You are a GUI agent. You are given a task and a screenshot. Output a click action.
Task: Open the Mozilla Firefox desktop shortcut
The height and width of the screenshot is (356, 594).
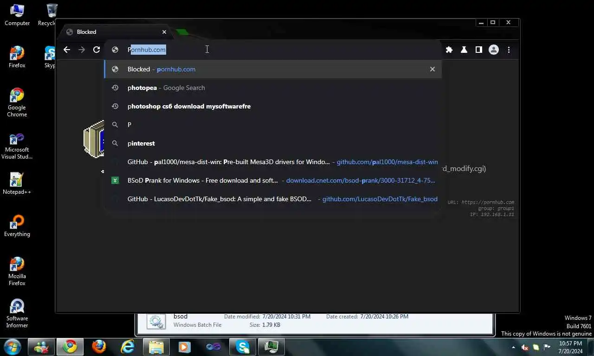(x=17, y=271)
